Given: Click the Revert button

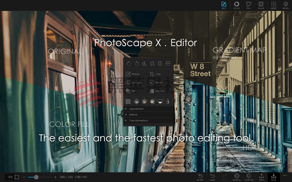Looking at the screenshot, I should pyautogui.click(x=200, y=177).
